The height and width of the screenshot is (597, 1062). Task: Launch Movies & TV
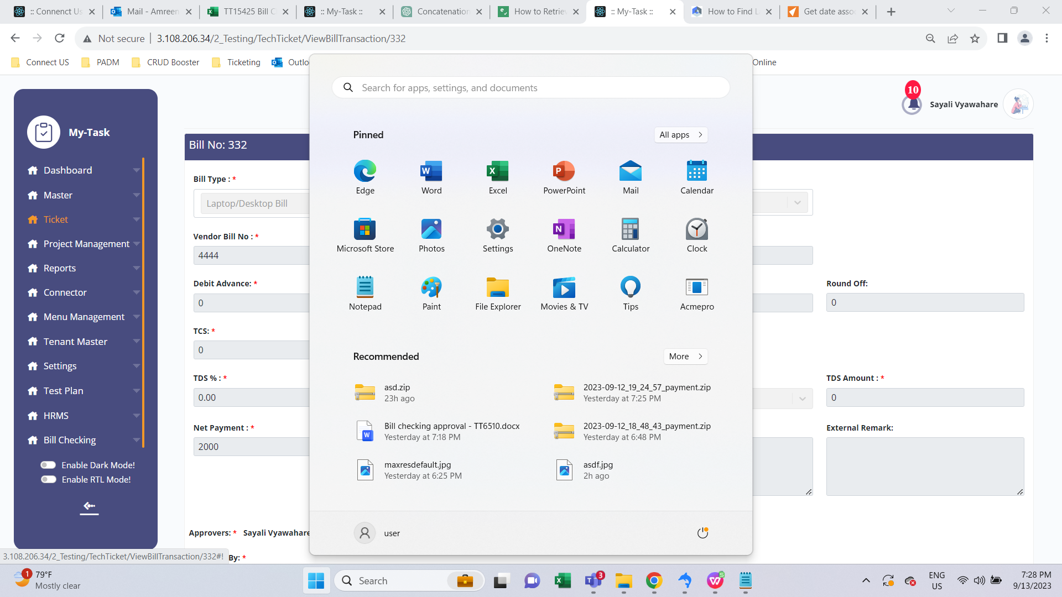[564, 293]
